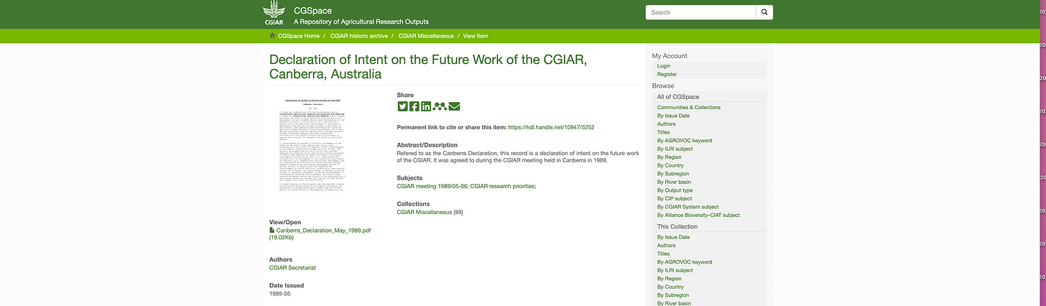This screenshot has height=306, width=1046.
Task: Click the CGIAR logo icon
Action: 274,14
